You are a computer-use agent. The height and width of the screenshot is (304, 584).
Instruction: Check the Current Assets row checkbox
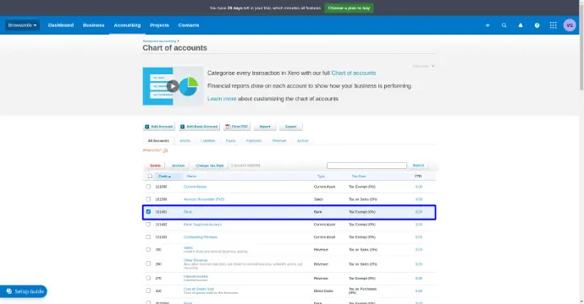pos(148,187)
